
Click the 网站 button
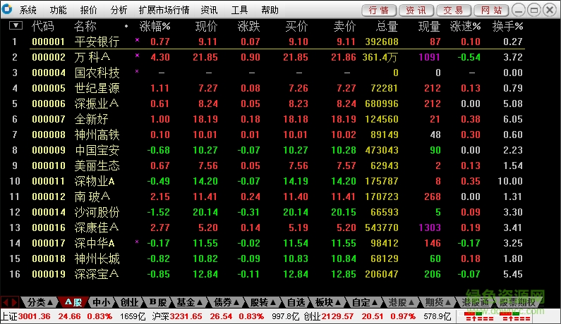[x=491, y=10]
